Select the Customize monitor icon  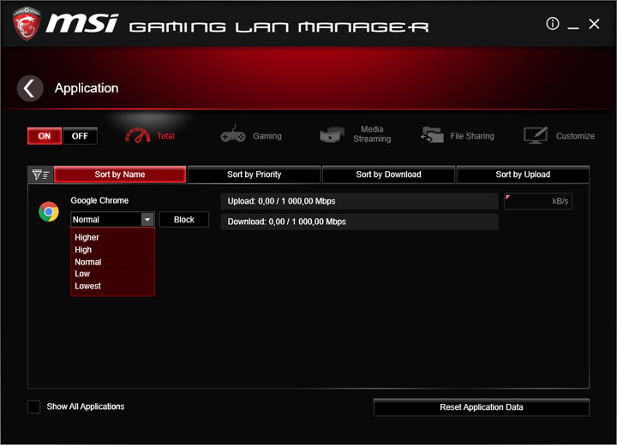tap(536, 135)
